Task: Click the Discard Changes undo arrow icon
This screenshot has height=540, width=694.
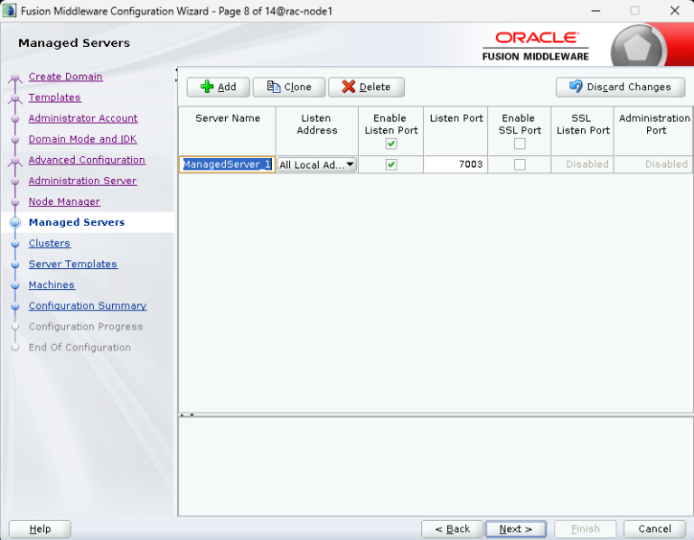Action: point(576,86)
